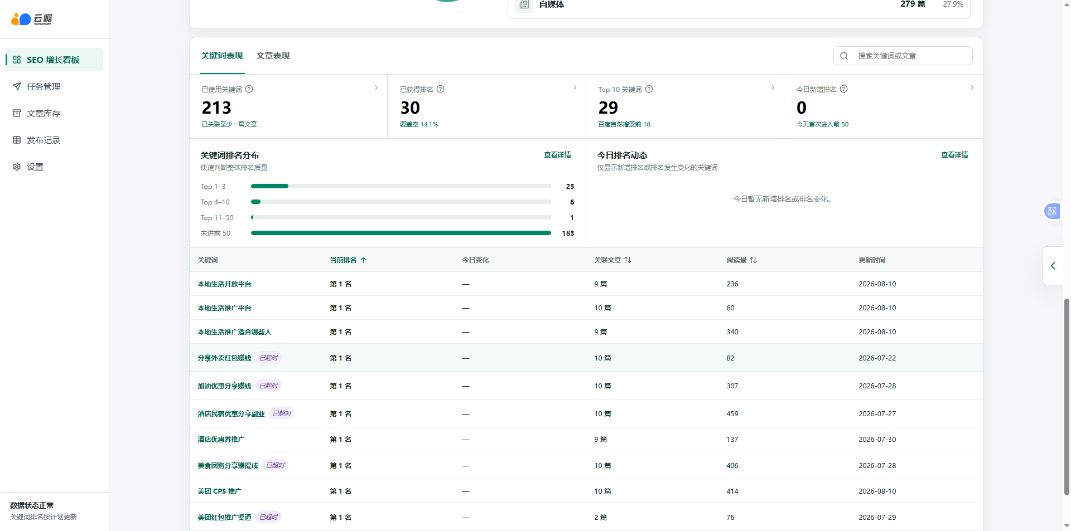Click the 云瞻 logo
1071x531 pixels.
point(32,20)
